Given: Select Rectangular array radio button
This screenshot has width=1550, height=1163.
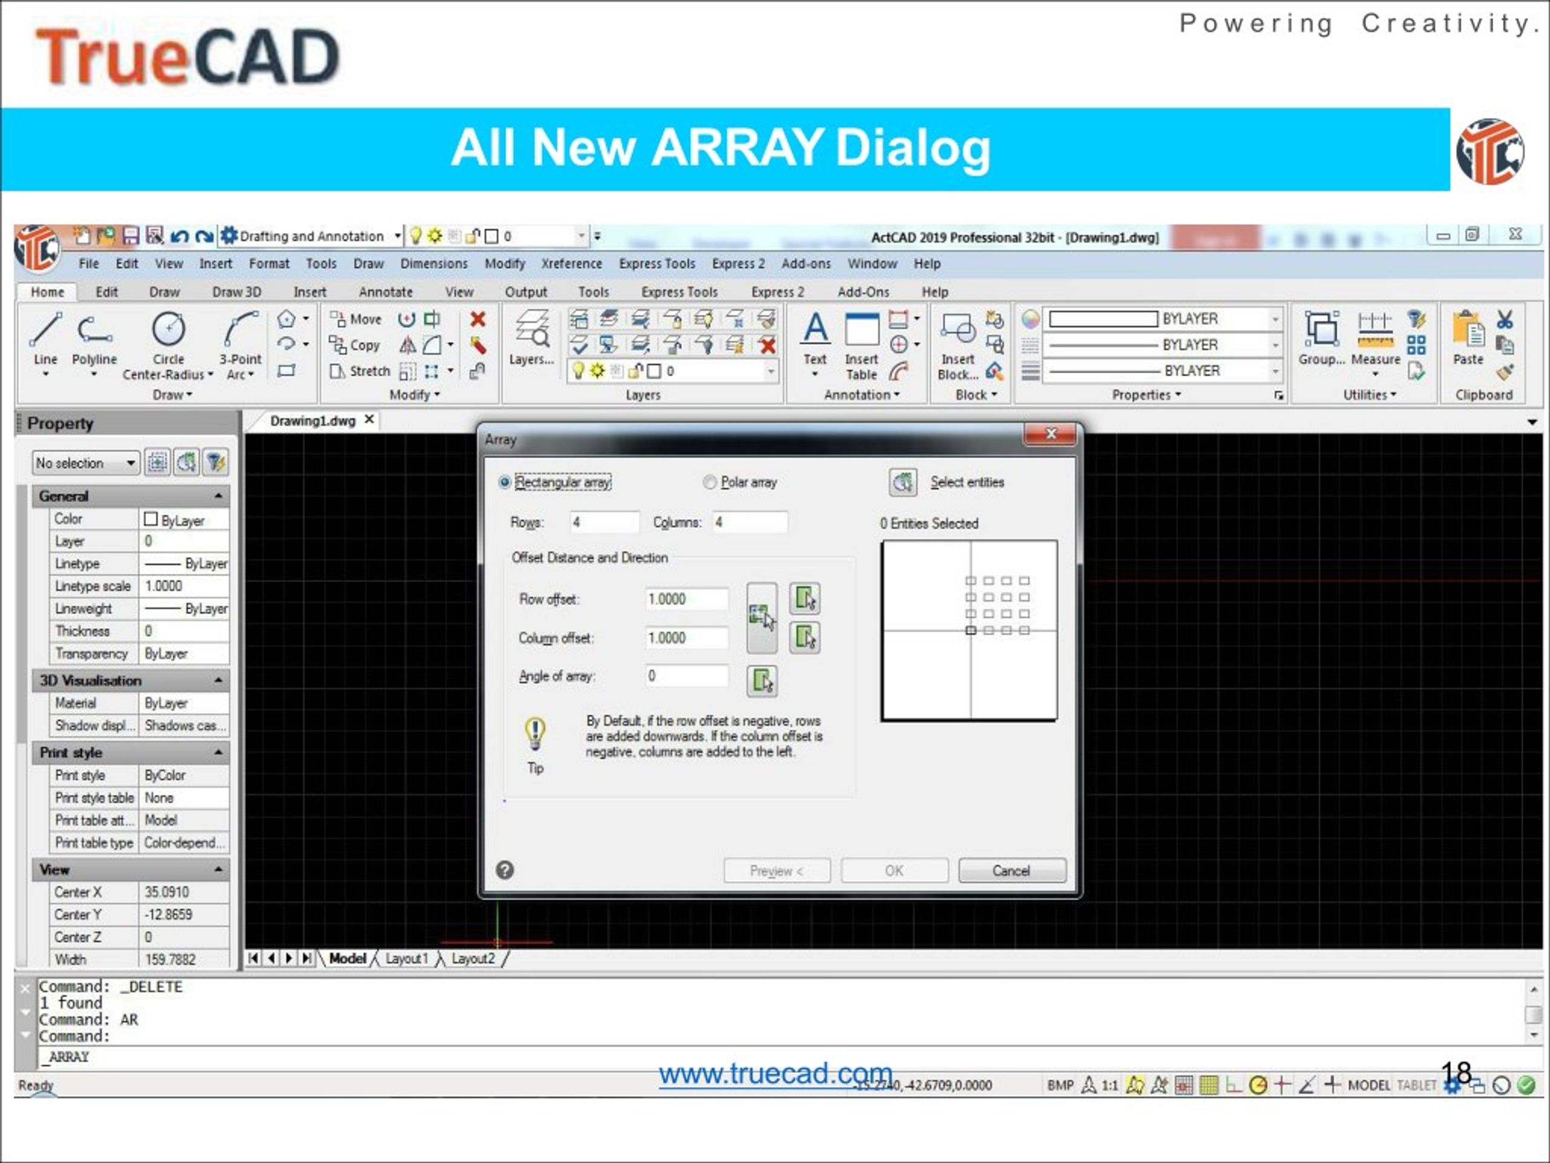Looking at the screenshot, I should point(504,482).
